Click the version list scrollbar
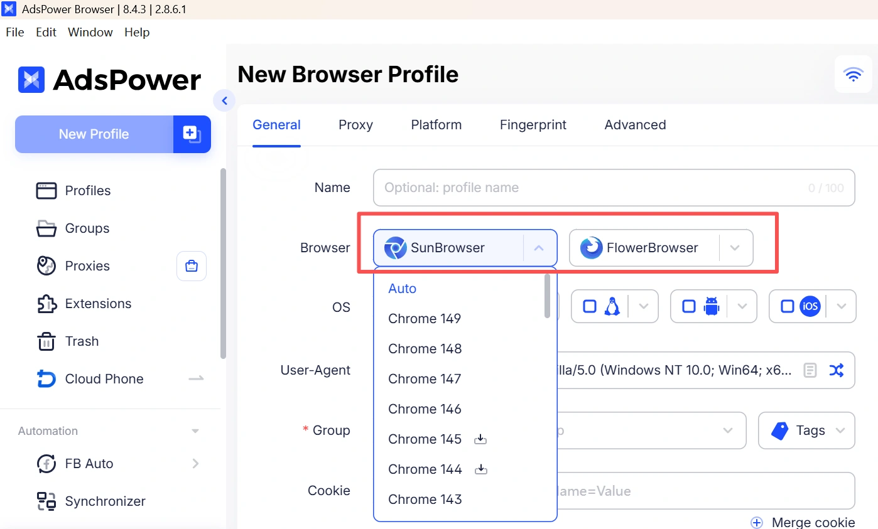The width and height of the screenshot is (878, 529). pyautogui.click(x=548, y=296)
